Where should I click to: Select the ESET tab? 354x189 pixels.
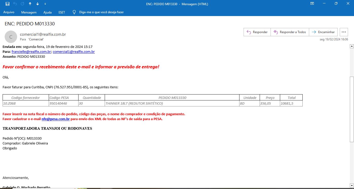click(62, 12)
